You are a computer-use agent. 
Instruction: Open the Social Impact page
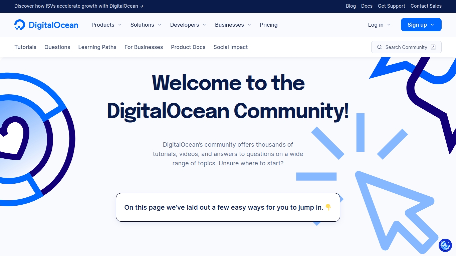point(231,47)
